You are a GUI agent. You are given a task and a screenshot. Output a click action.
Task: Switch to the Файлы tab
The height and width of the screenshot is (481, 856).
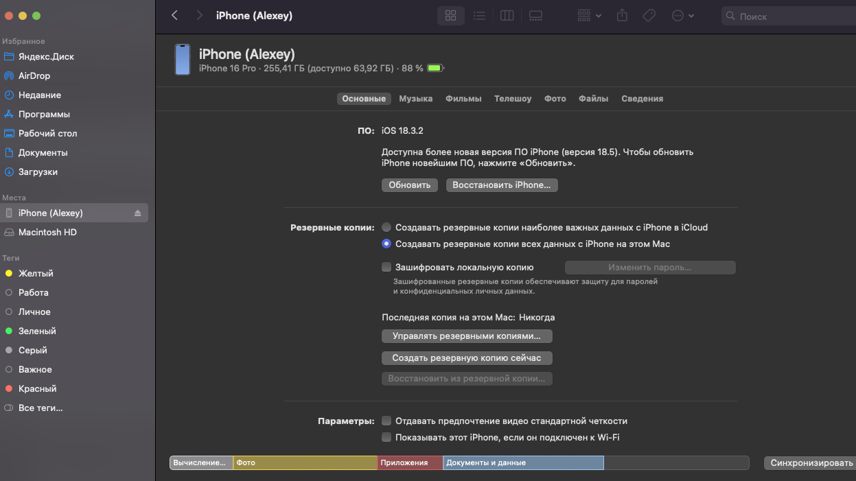pos(594,99)
